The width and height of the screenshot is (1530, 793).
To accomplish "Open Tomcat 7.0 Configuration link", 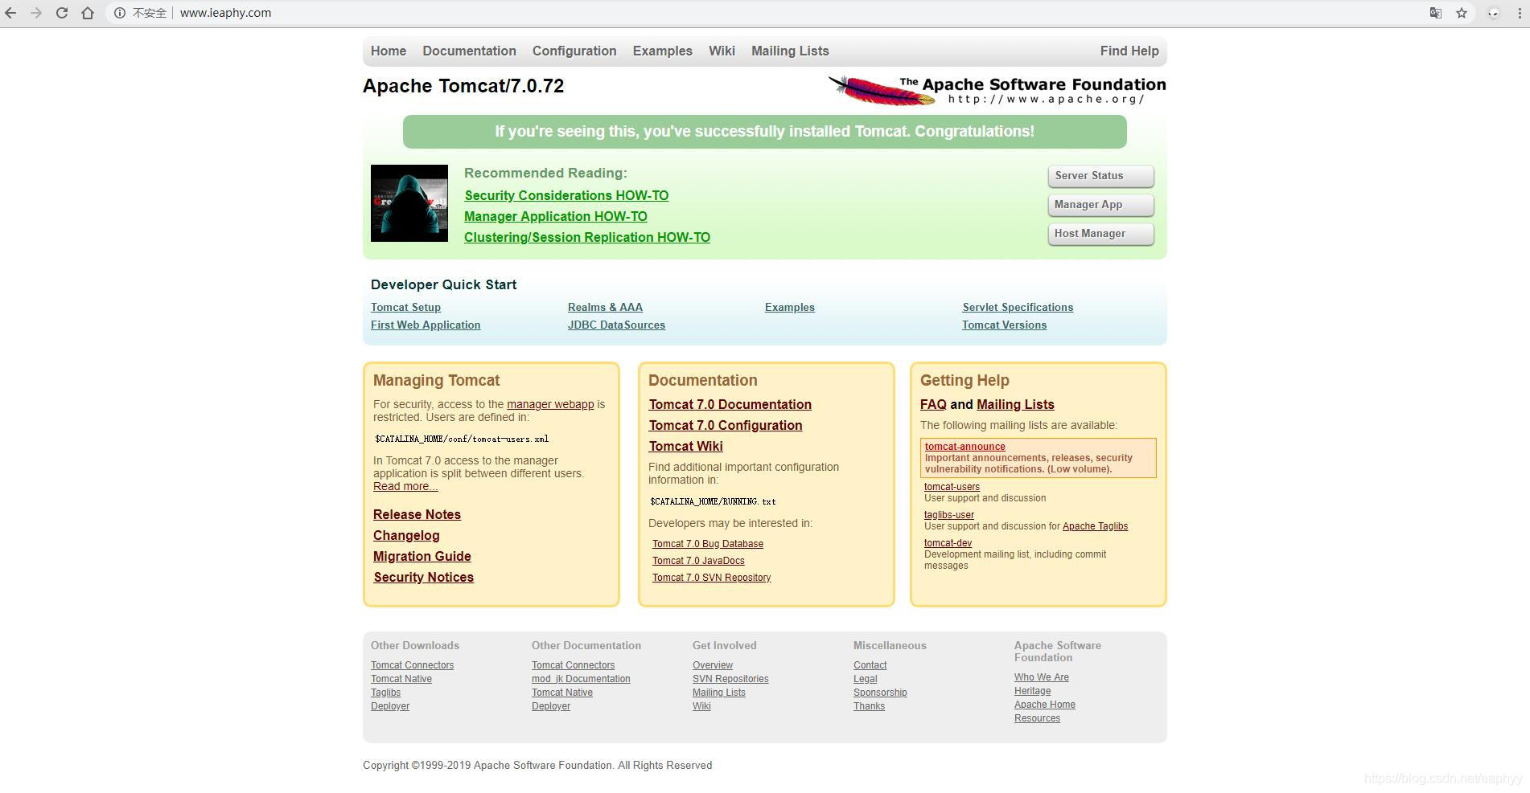I will [x=726, y=425].
